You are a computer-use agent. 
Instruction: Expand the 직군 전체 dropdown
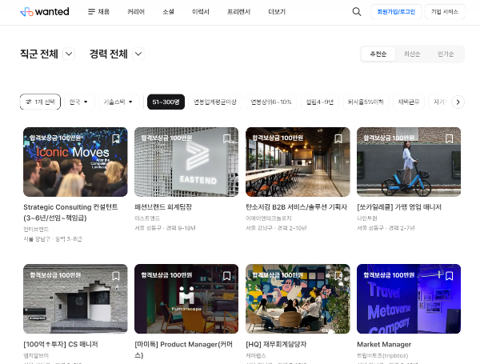coord(69,54)
